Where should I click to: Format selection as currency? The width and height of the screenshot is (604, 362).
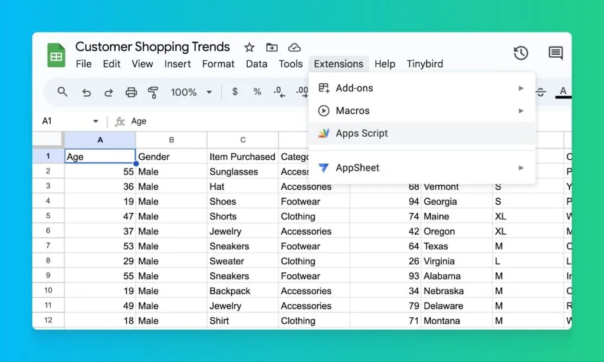tap(234, 92)
